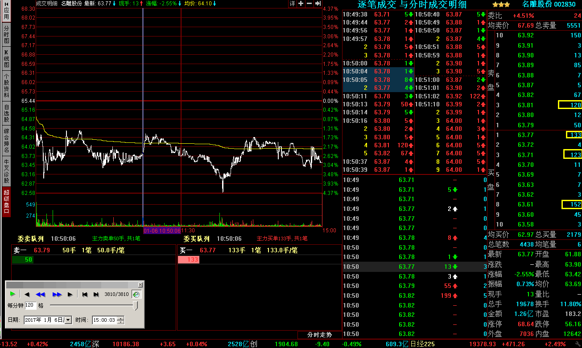
Task: Click the 分时走势 button below the panels
Action: [x=320, y=335]
